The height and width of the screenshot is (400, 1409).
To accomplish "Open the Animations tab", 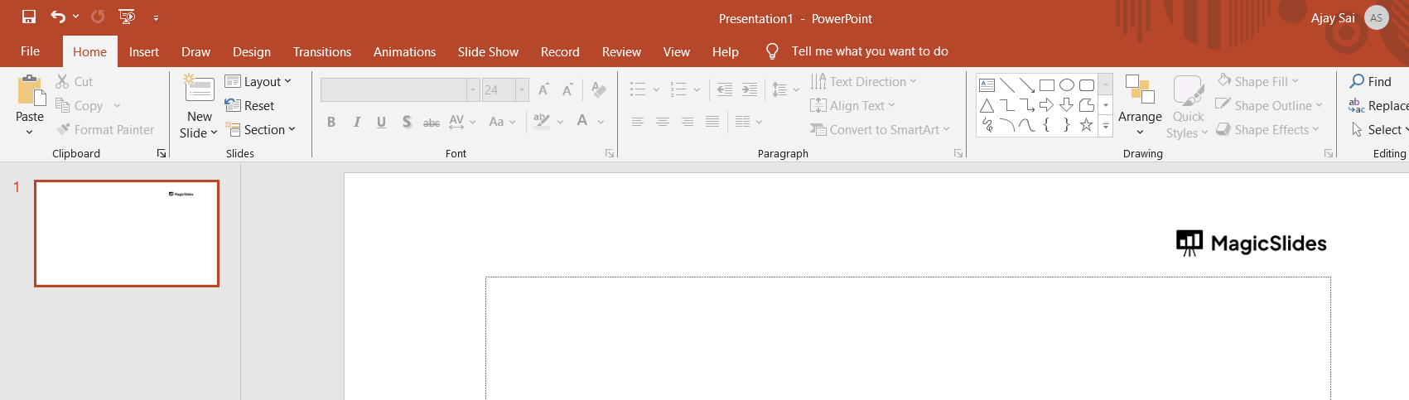I will (x=404, y=51).
